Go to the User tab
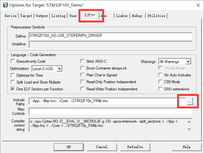 tap(73, 16)
